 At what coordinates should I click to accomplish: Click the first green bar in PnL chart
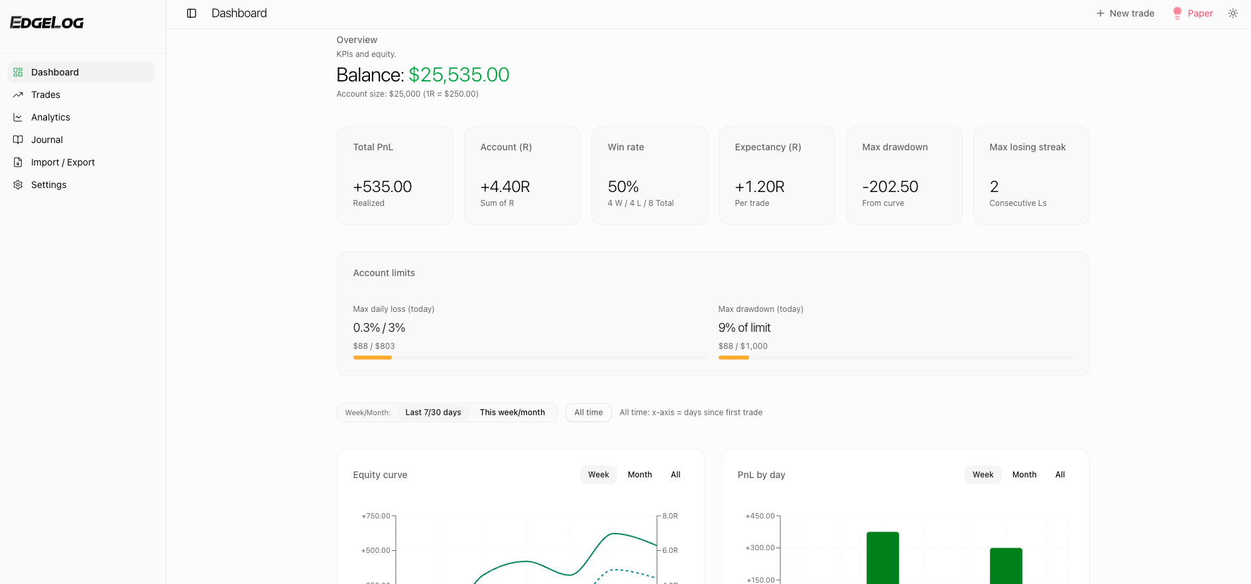click(x=882, y=558)
